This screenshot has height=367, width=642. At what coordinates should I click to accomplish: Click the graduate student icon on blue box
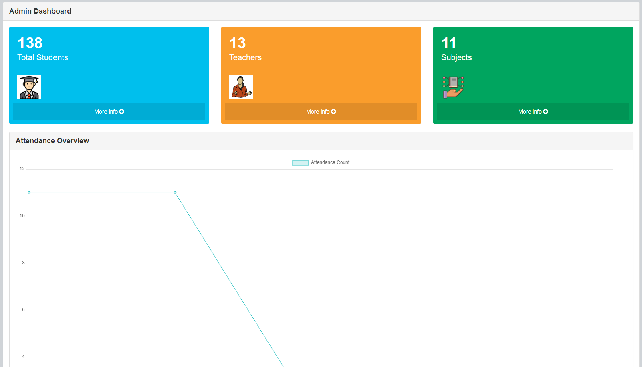pos(29,87)
